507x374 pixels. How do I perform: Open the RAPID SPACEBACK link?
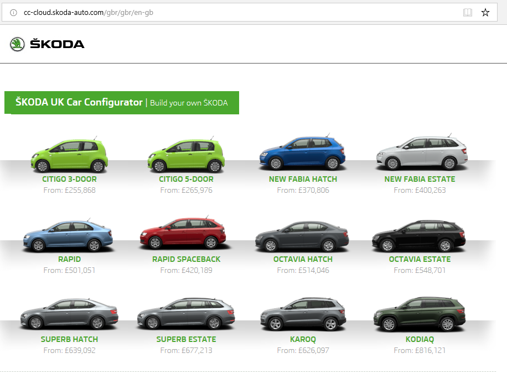(186, 259)
